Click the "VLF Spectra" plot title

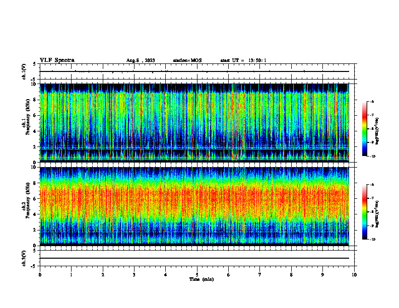(57, 60)
